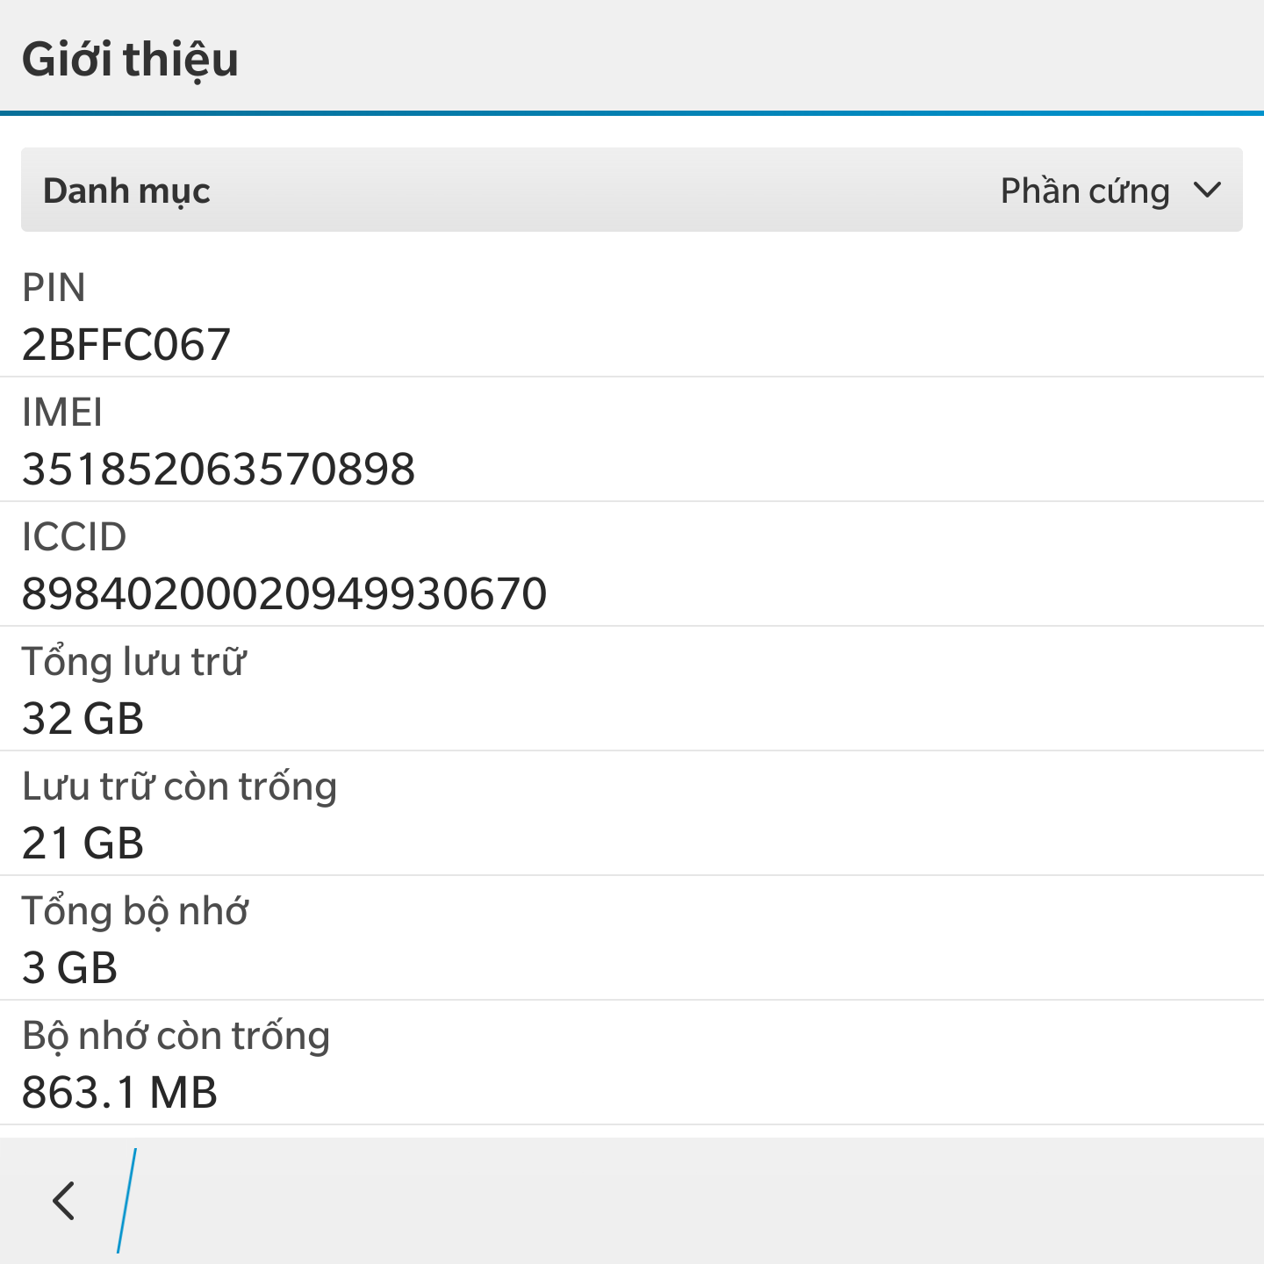Tap the Tổng bộ nhớ label
The height and width of the screenshot is (1264, 1264).
point(135,911)
